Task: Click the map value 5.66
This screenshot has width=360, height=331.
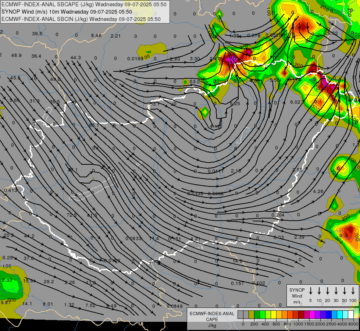Action: pos(14,100)
